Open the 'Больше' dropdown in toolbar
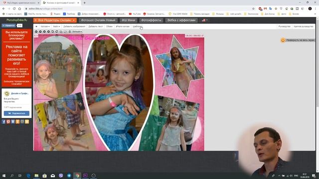Screen dimensions: 319x179 pyautogui.click(x=77, y=31)
